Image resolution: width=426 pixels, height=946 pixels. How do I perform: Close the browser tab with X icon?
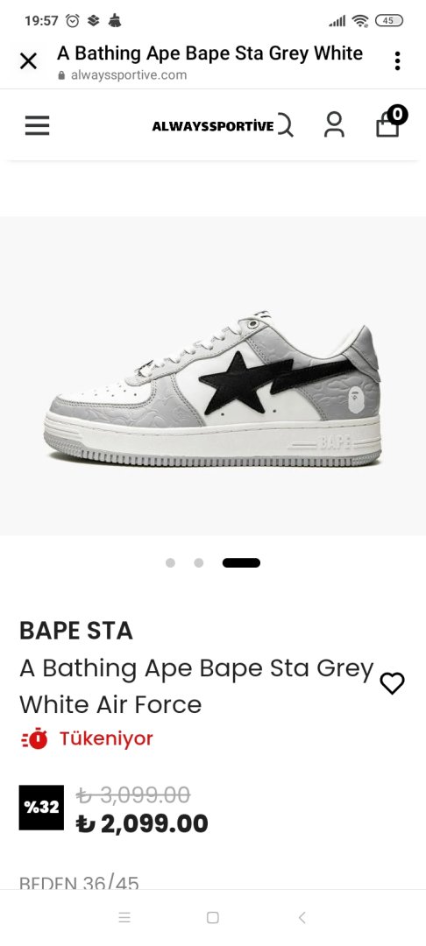28,61
